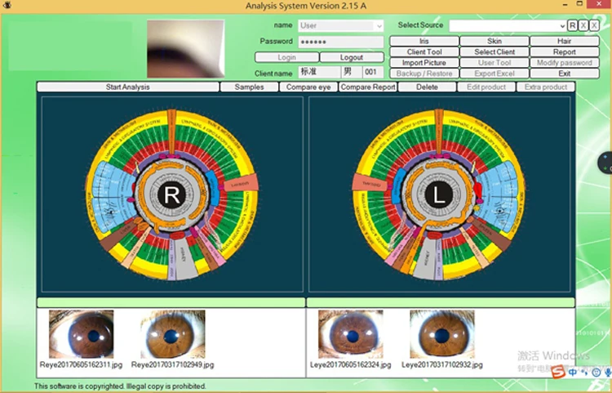Select the Reye20170605162311.jpg thumbnail

pyautogui.click(x=81, y=334)
